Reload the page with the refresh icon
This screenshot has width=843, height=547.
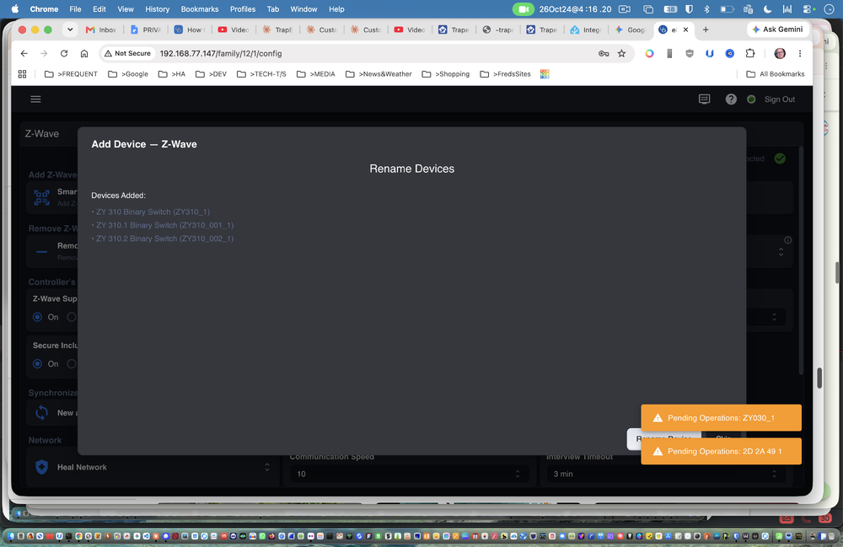coord(64,53)
